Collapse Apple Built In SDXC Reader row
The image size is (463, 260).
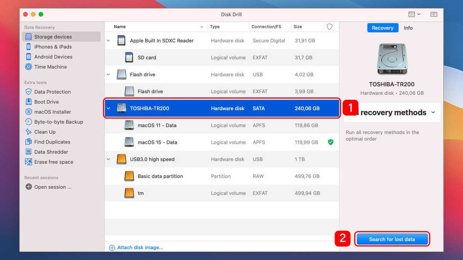pyautogui.click(x=108, y=40)
